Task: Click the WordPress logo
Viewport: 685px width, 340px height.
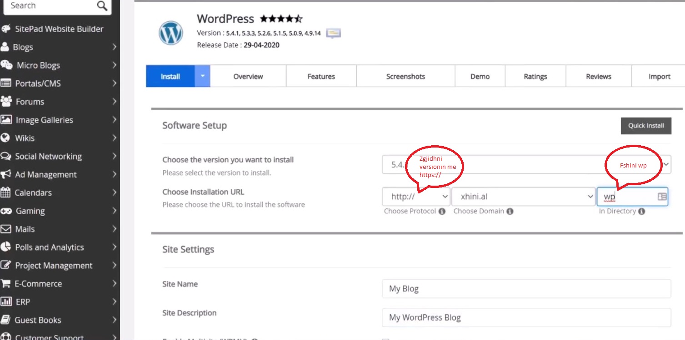Action: click(x=170, y=33)
